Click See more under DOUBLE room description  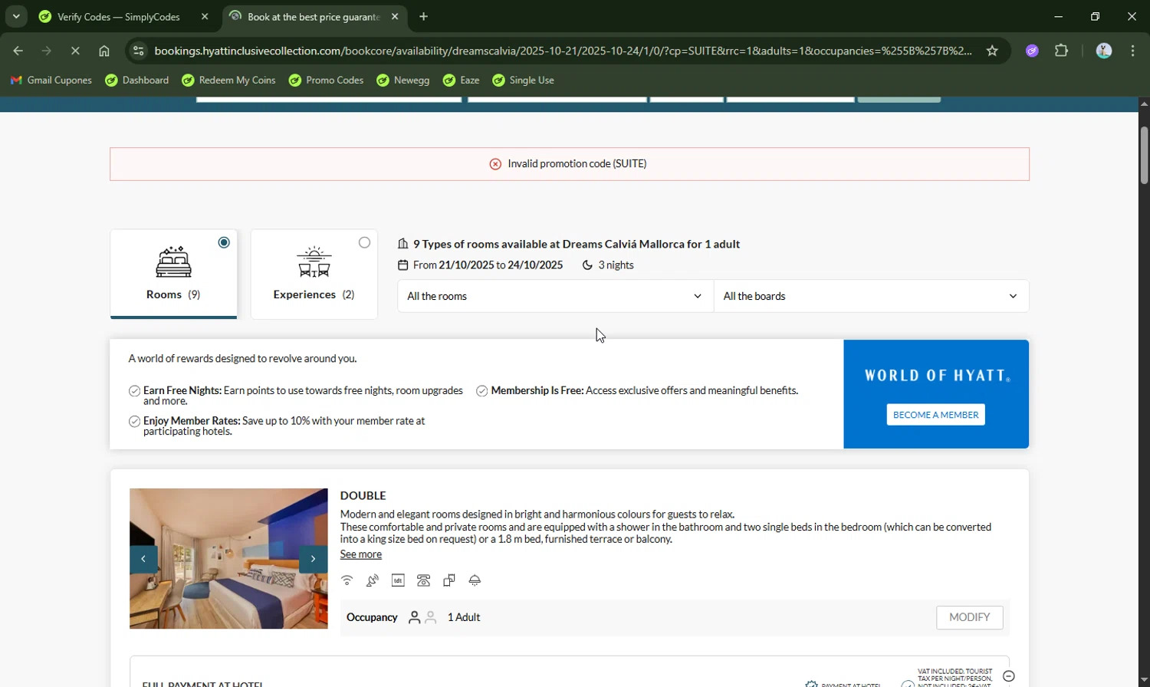point(360,554)
